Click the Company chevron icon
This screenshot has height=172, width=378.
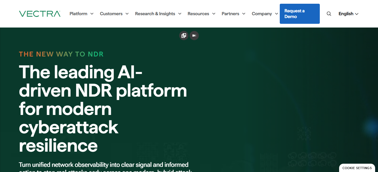(276, 13)
